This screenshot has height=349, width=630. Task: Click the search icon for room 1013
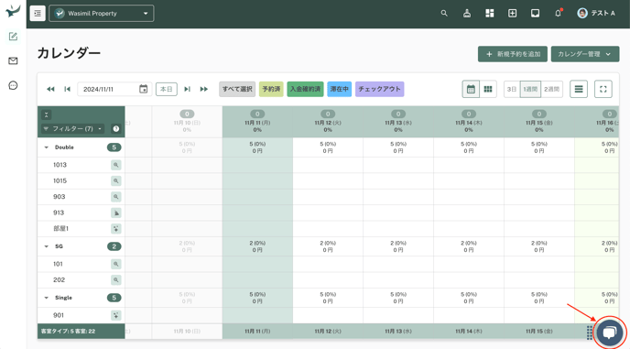(115, 165)
